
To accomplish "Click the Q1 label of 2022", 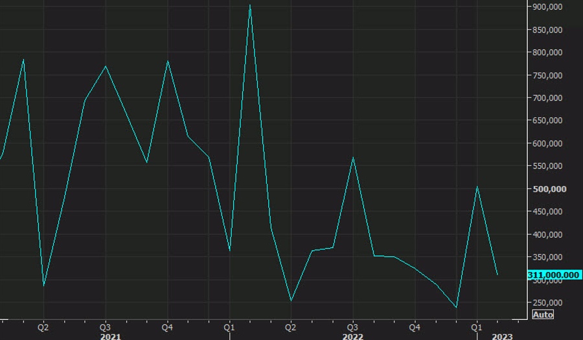I will tap(229, 327).
